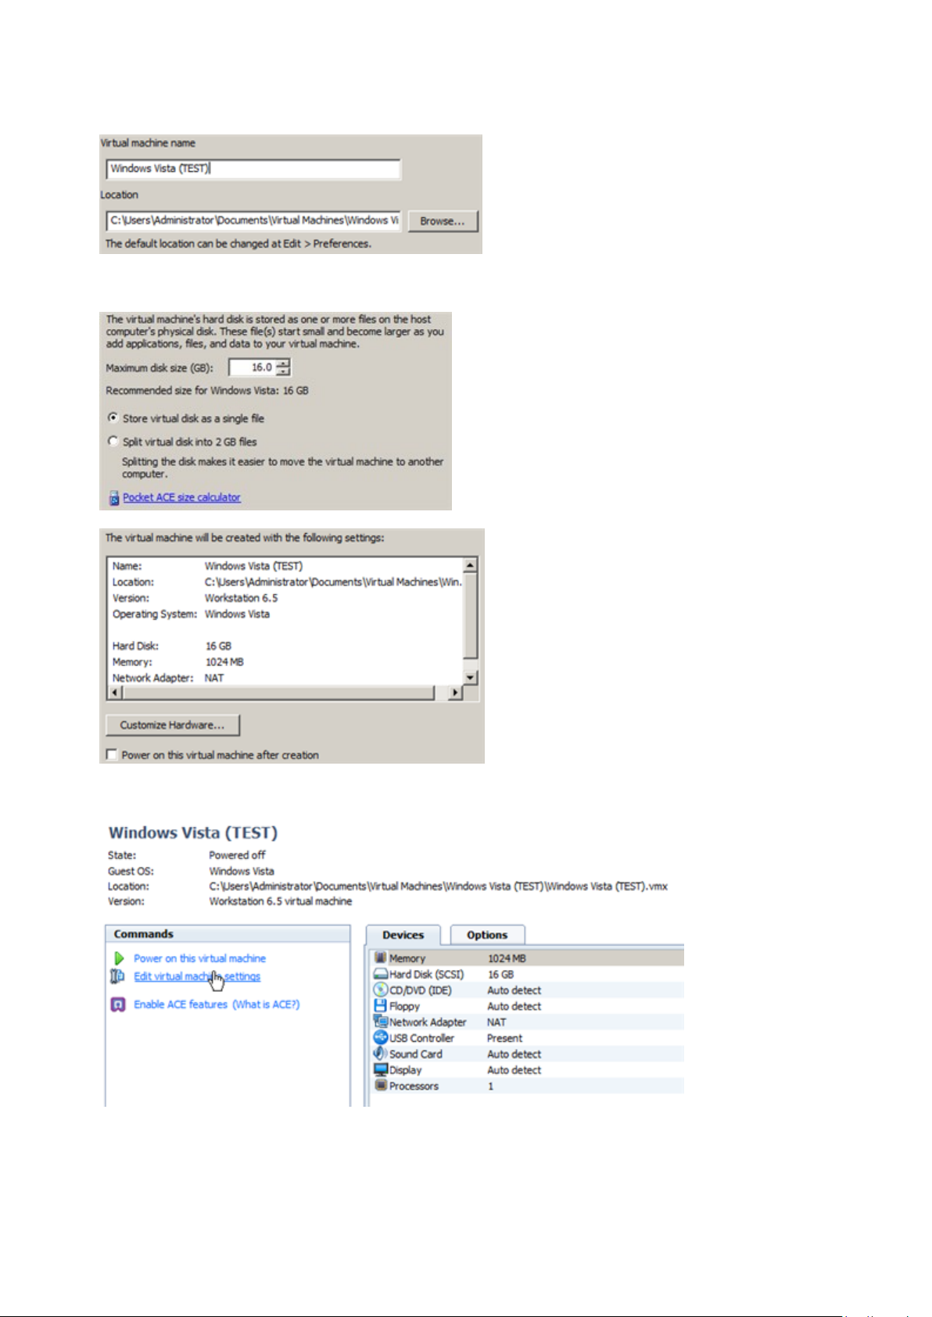Click the Powered off state text

pyautogui.click(x=237, y=855)
